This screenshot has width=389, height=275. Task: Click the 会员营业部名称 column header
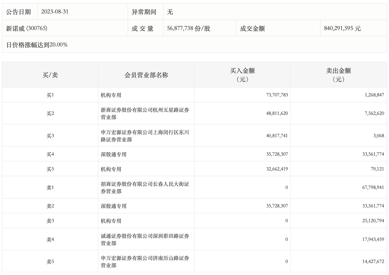146,75
